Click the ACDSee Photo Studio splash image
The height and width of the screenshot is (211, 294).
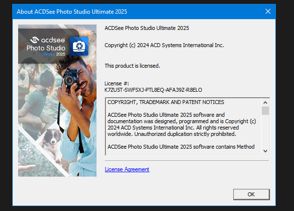(57, 101)
